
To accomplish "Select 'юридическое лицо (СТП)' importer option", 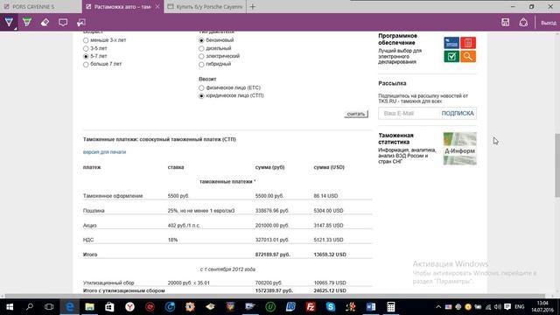I will coord(201,95).
